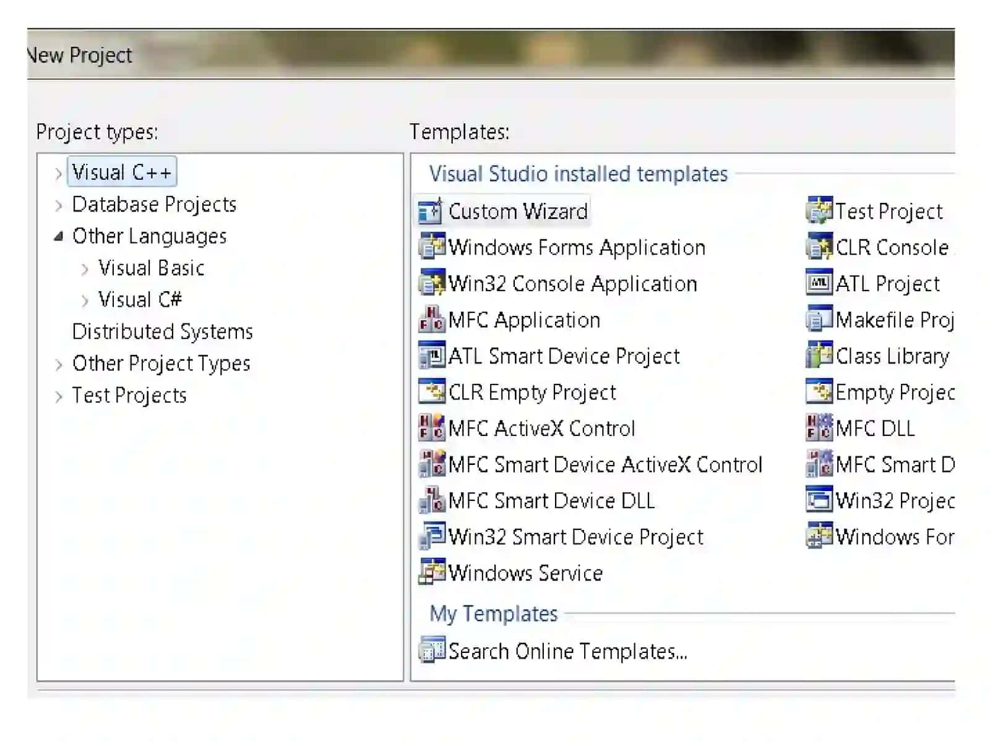
Task: Pick the Makefile Project icon
Action: pyautogui.click(x=819, y=320)
